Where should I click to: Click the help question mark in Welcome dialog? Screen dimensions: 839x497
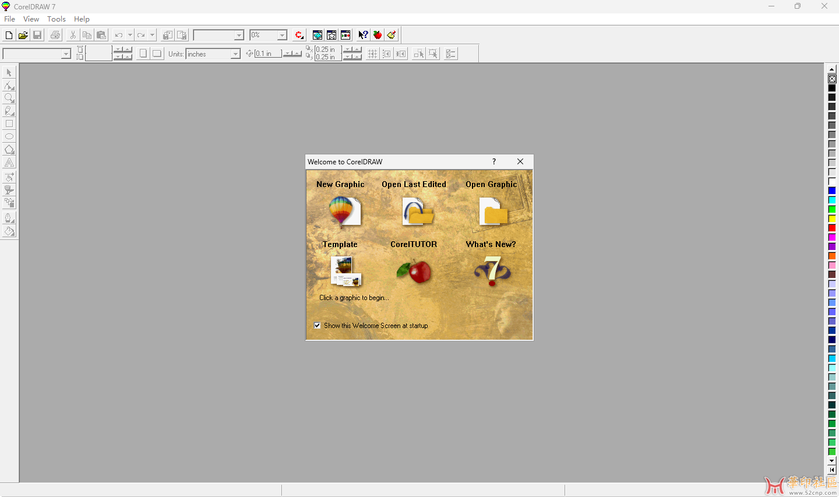point(494,161)
